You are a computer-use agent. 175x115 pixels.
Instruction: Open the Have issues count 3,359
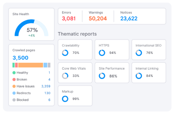click(46, 86)
